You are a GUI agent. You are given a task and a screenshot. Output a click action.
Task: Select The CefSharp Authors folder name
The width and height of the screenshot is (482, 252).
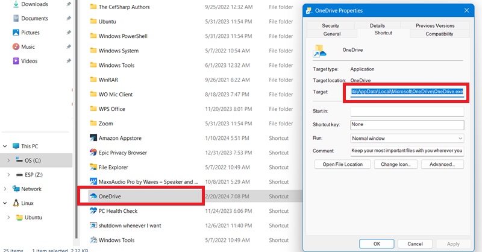click(x=124, y=7)
